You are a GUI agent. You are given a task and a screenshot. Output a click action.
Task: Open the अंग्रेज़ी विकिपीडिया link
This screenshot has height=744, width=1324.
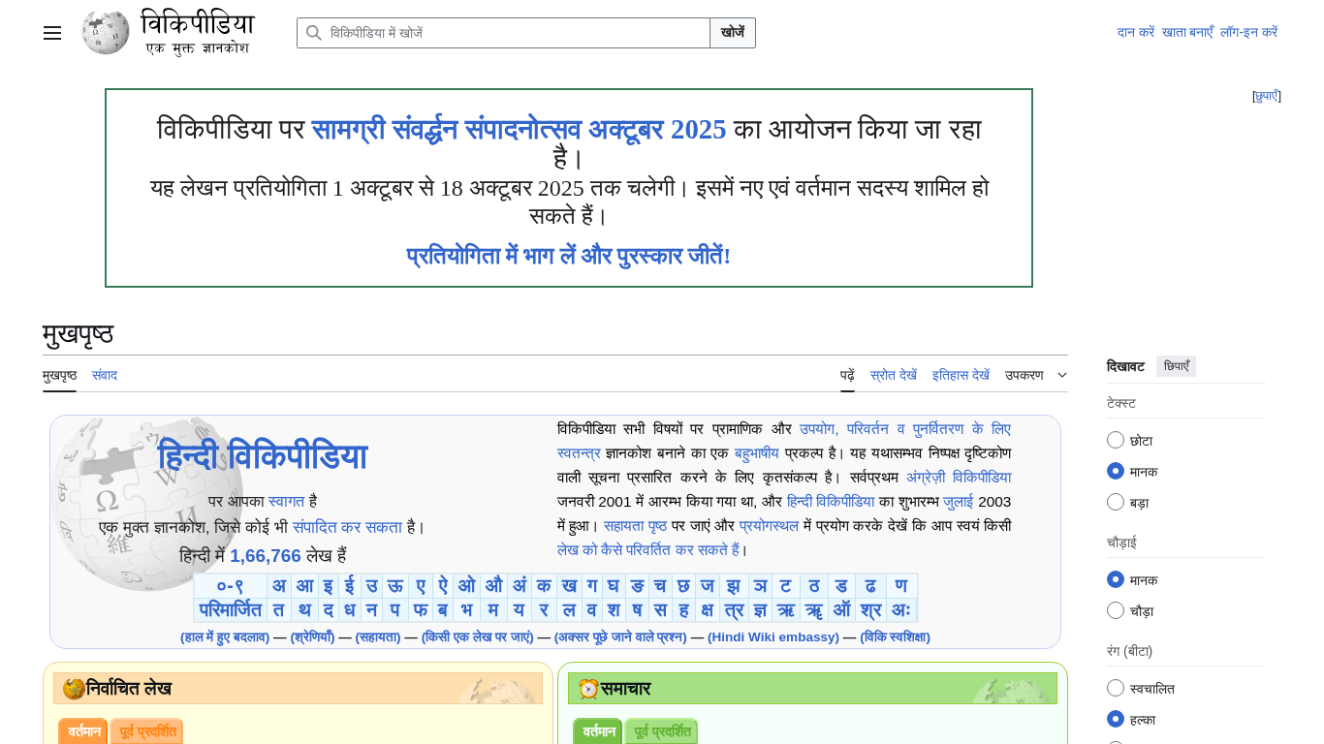(x=959, y=477)
